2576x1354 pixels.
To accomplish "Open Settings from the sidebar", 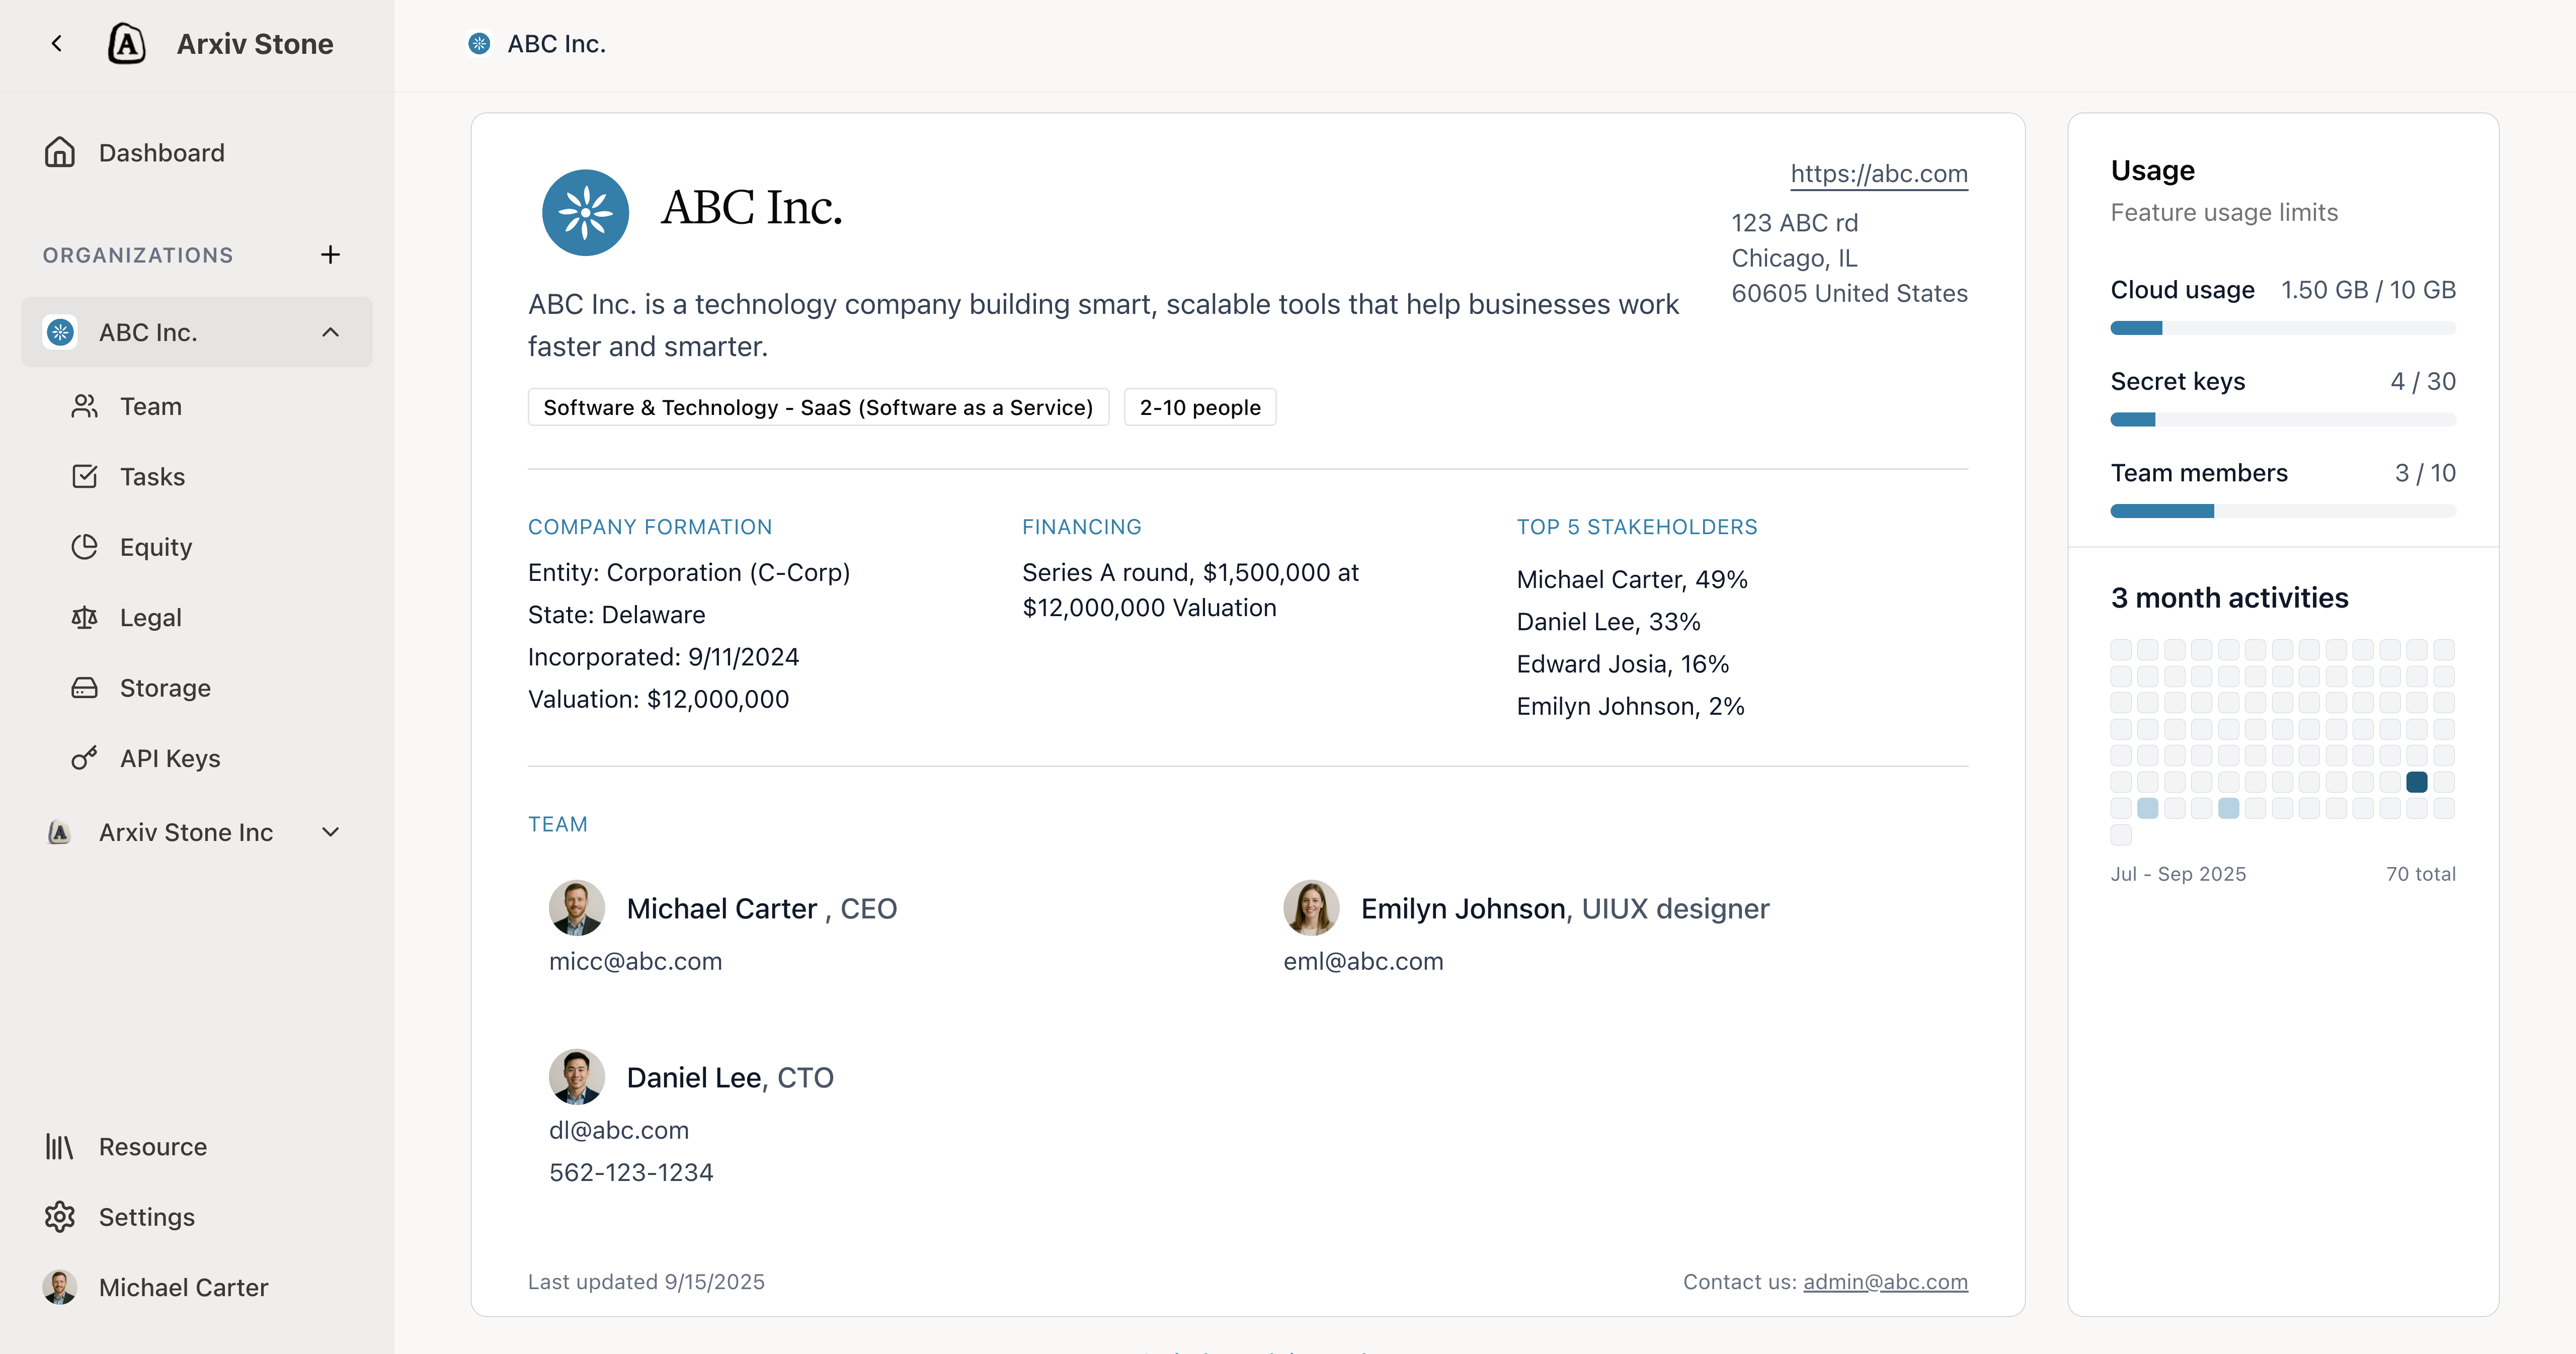I will (147, 1217).
